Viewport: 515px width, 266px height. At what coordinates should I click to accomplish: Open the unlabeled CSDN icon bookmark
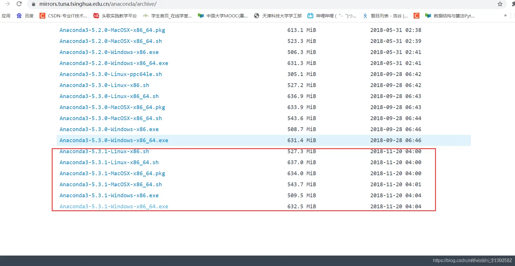click(x=416, y=16)
